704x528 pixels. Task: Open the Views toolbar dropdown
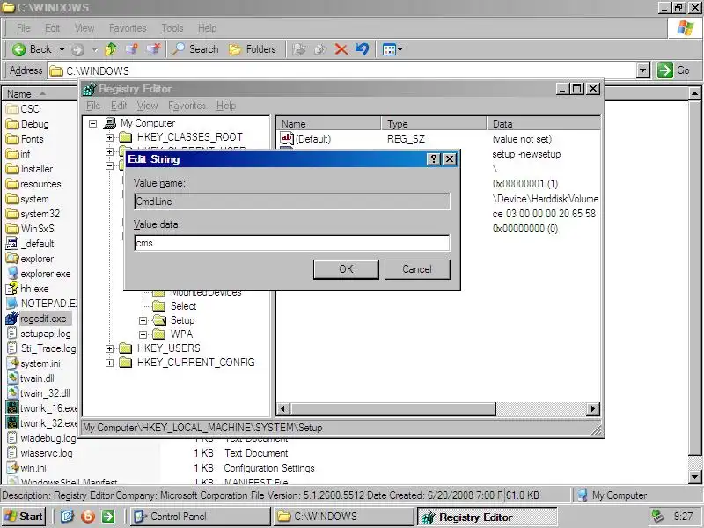click(392, 49)
